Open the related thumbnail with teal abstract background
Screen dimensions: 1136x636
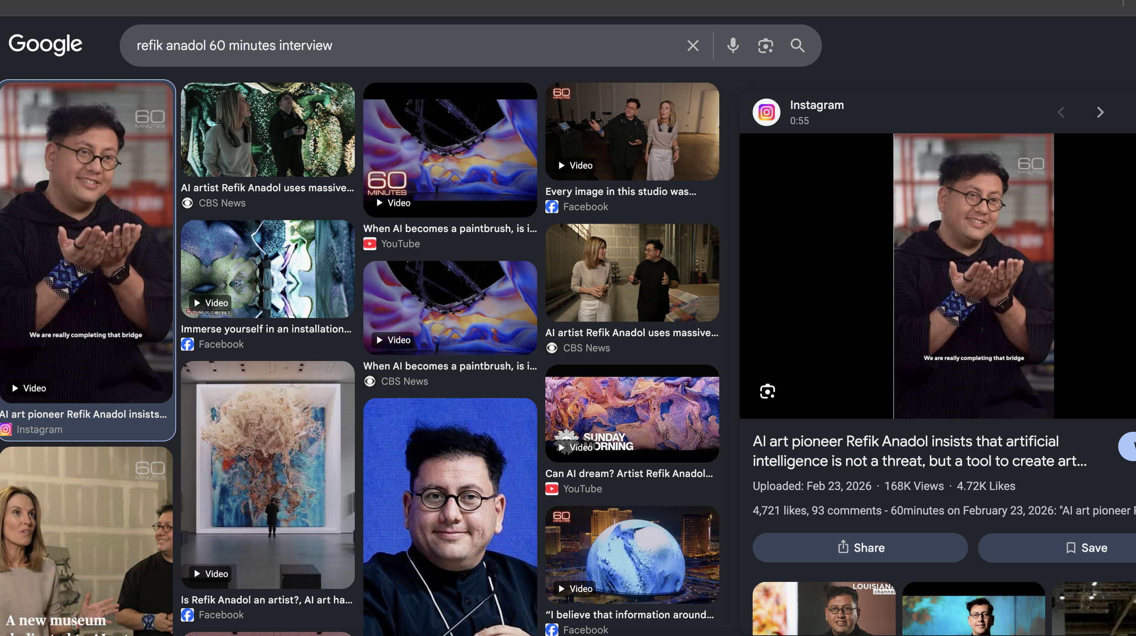(x=973, y=609)
